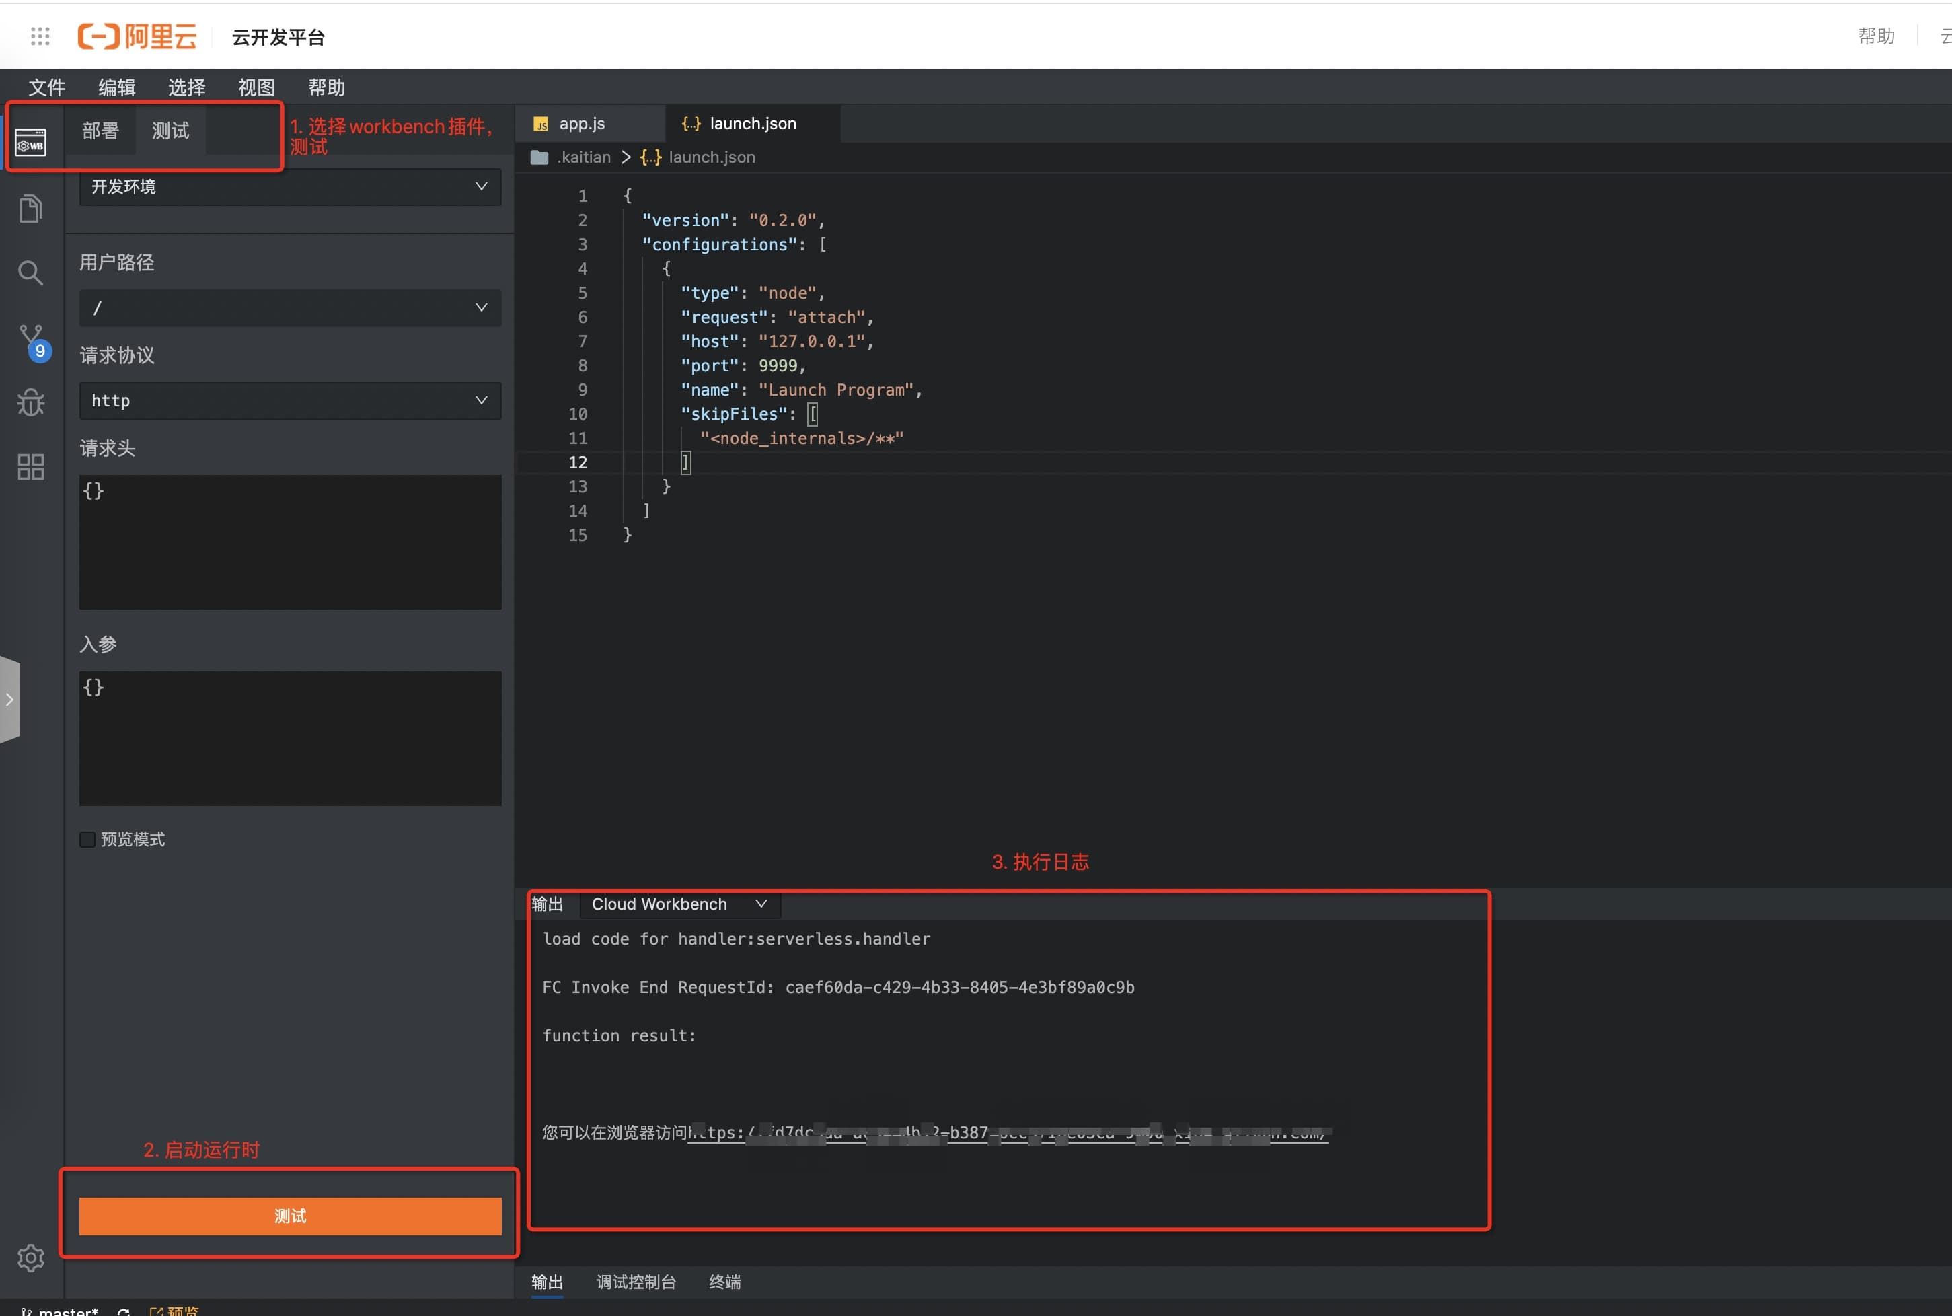The image size is (1952, 1316).
Task: Open the blurred browser access URL link
Action: (x=1008, y=1132)
